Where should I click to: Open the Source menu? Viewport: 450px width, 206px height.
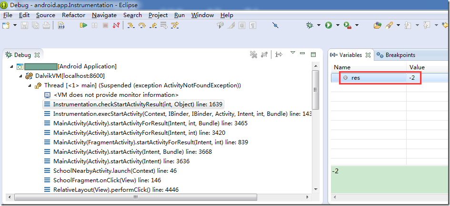46,15
